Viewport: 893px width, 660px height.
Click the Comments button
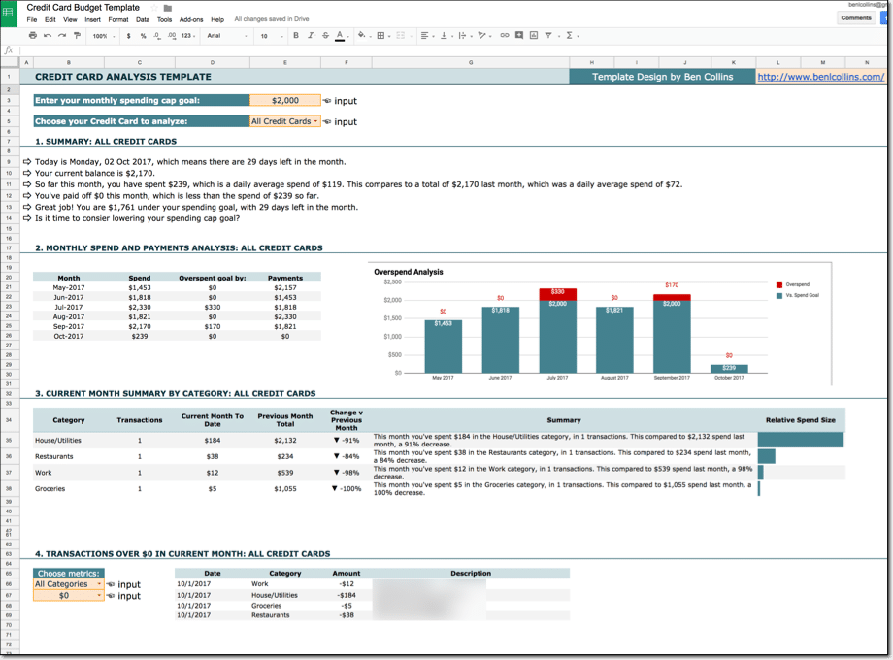[x=855, y=17]
